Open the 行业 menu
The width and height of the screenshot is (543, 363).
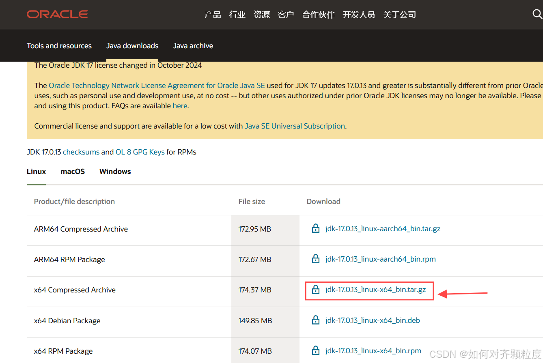click(x=237, y=15)
